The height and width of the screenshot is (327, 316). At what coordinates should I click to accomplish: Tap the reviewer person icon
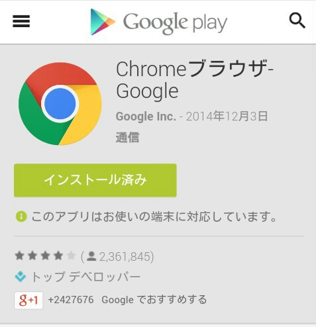pyautogui.click(x=91, y=256)
